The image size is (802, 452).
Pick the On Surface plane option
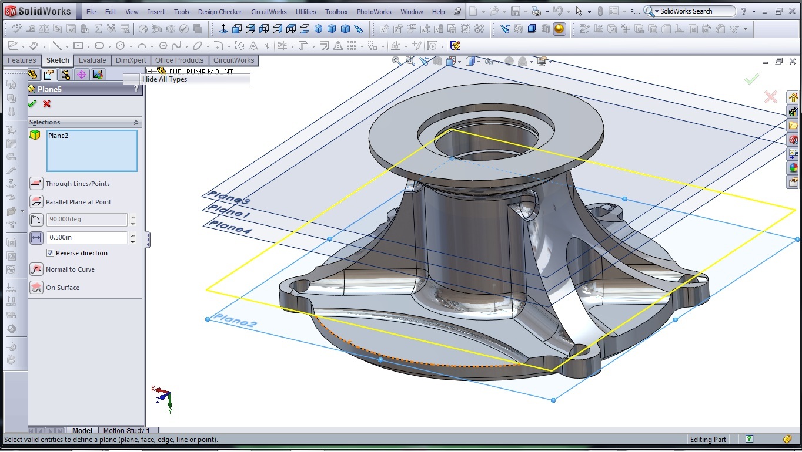tap(36, 288)
